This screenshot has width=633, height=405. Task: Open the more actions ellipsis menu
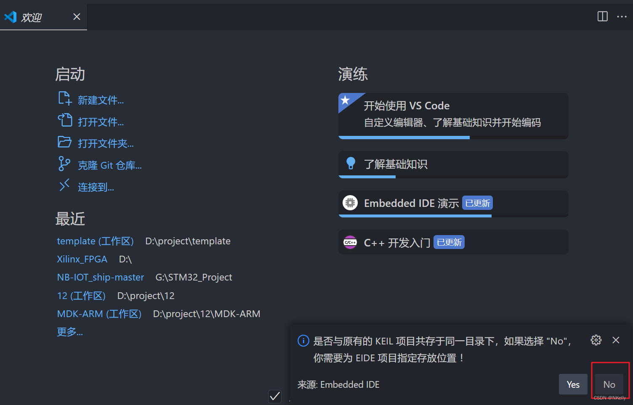[622, 16]
